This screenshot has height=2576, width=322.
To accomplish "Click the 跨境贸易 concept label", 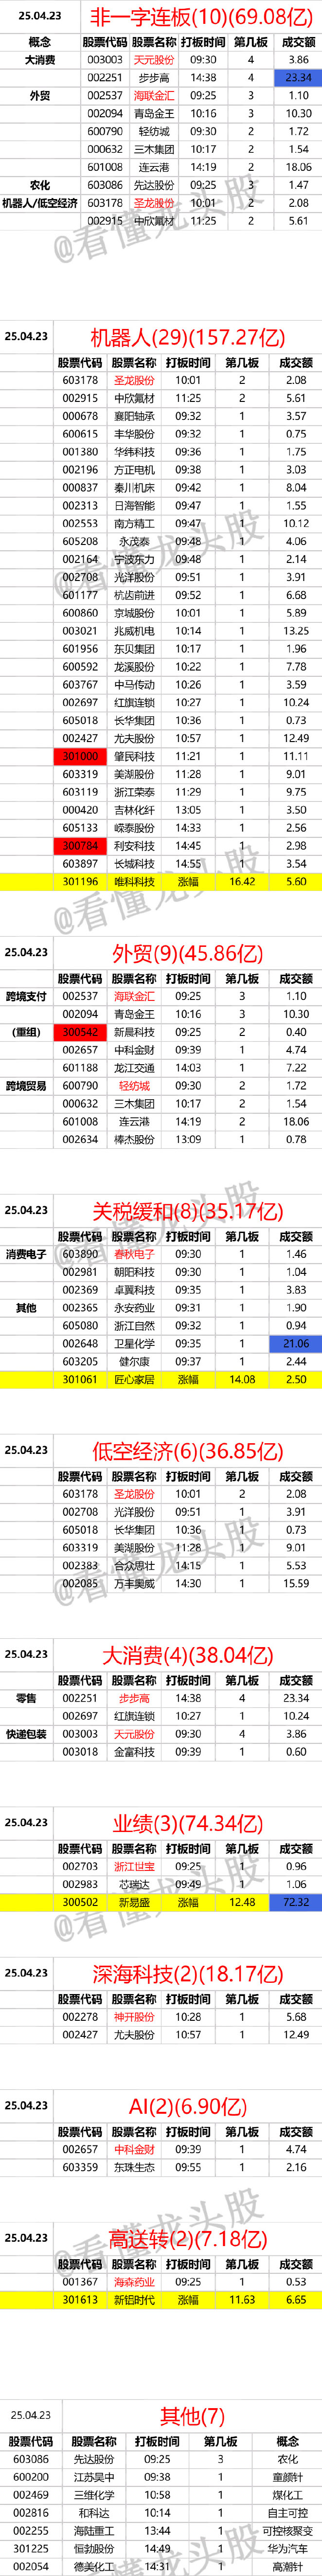I will [x=26, y=1086].
